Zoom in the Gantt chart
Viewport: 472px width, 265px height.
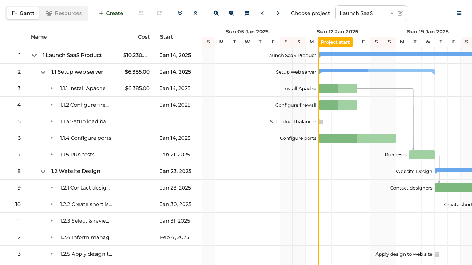pyautogui.click(x=216, y=13)
